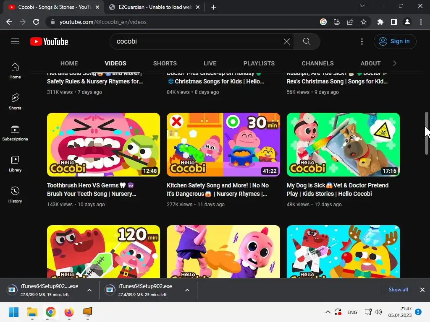Open Chrome extensions puzzle icon
Viewport: 430px width, 322px height.
pyautogui.click(x=380, y=22)
